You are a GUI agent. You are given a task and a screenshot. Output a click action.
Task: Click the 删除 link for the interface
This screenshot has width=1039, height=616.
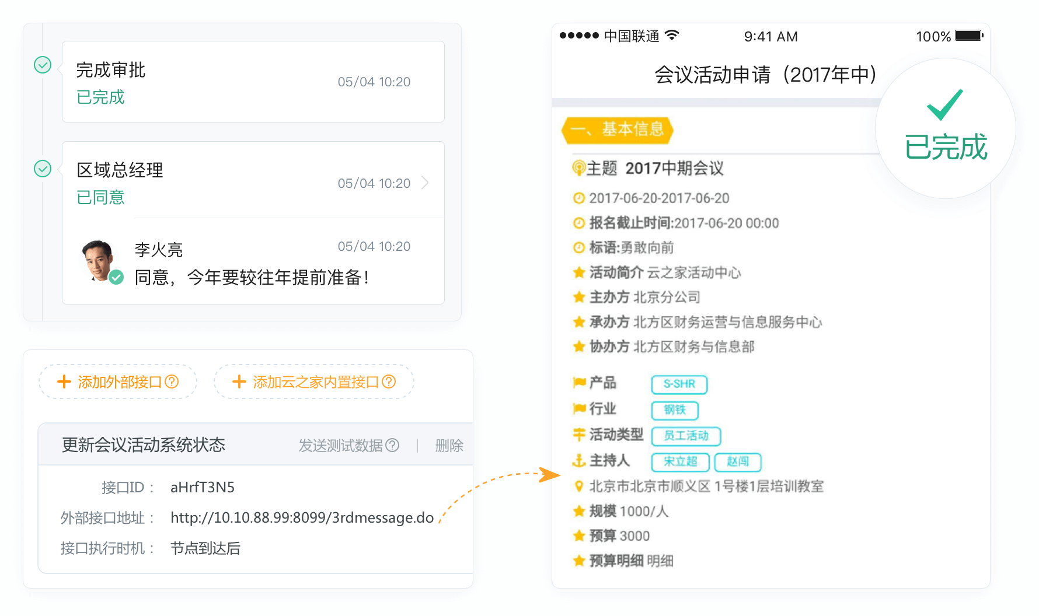pyautogui.click(x=449, y=446)
